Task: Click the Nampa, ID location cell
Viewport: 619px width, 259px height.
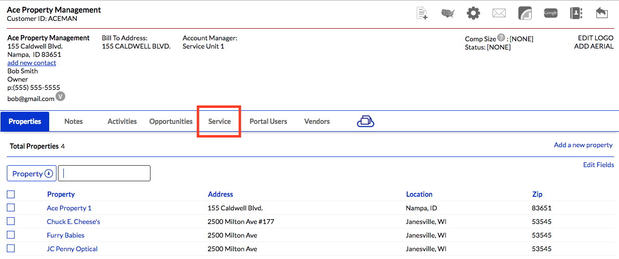Action: (x=421, y=208)
